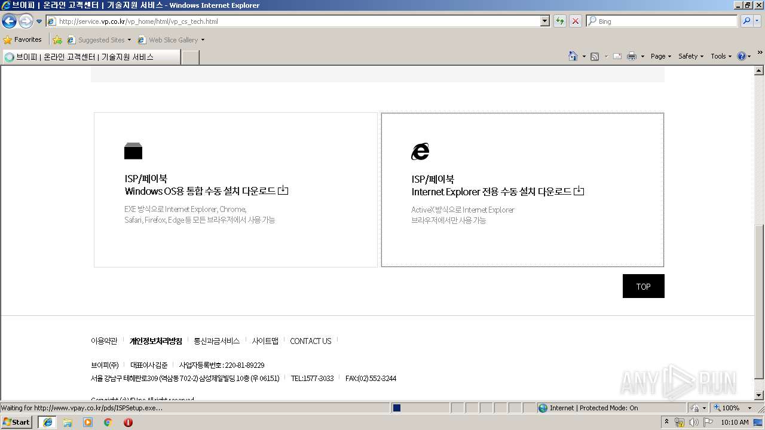This screenshot has width=765, height=430.
Task: Show hidden tray icons arrow
Action: pos(667,422)
